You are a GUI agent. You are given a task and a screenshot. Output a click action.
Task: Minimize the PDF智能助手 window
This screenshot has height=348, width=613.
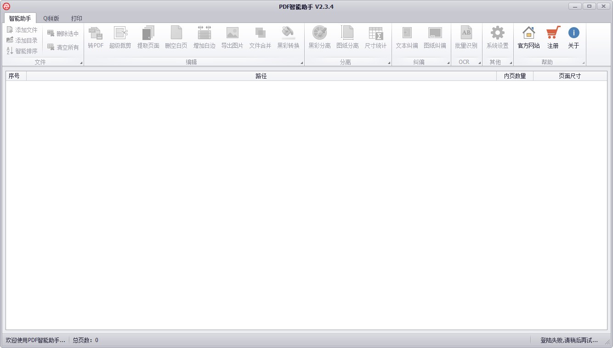tap(575, 6)
